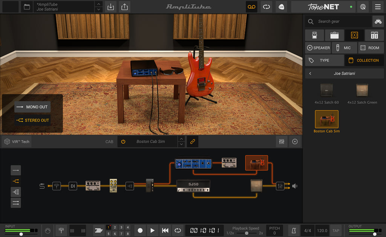Click the INPUT level slider handle
This screenshot has height=237, width=386.
click(21, 234)
